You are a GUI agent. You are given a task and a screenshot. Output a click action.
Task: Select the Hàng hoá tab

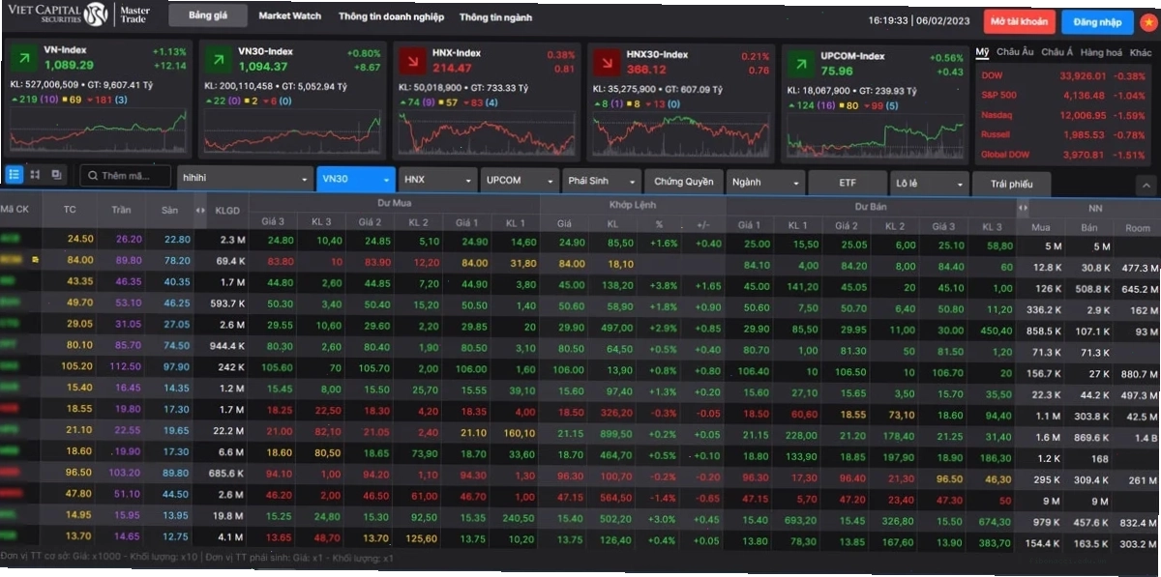[1101, 51]
